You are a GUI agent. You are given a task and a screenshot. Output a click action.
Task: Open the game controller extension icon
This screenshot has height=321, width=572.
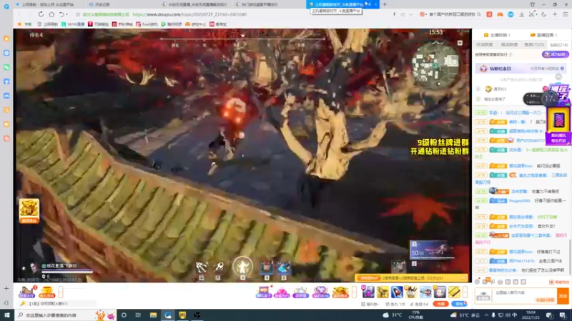tap(500, 14)
